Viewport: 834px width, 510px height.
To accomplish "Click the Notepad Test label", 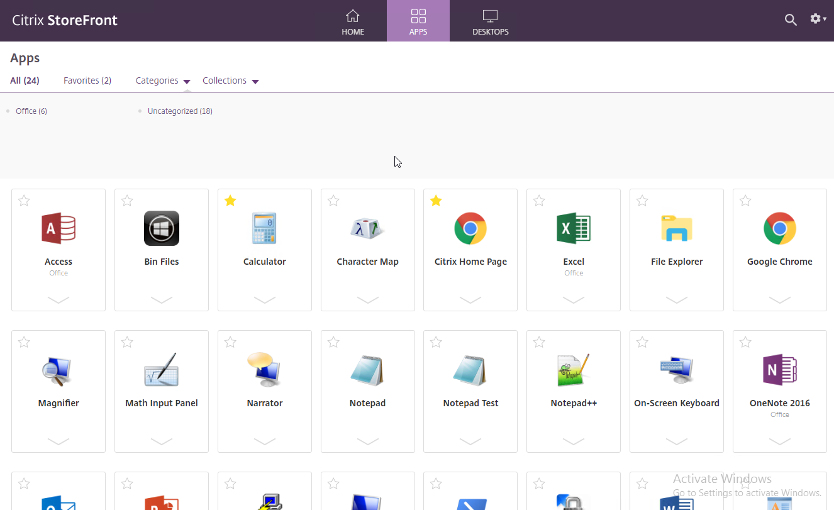I will point(470,403).
